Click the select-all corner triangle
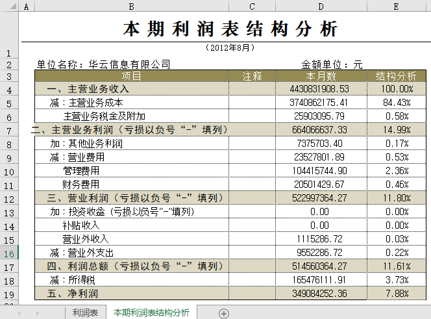The width and height of the screenshot is (431, 319). [9, 6]
